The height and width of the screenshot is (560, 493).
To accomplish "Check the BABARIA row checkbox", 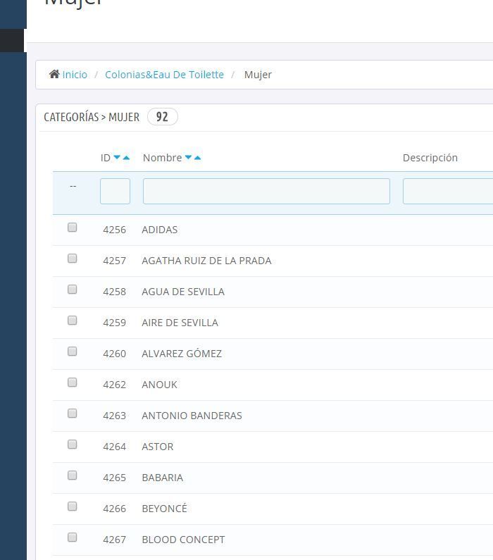I will 72,475.
